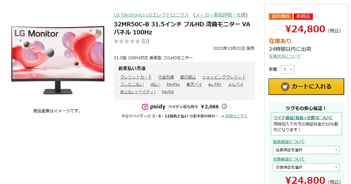Image resolution: width=351 pixels, height=184 pixels.
Task: Select the コンビニ払い payment option
Action: 132,84
